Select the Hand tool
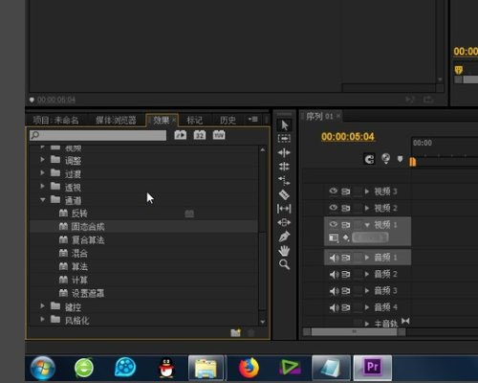Viewport: 478px width, 383px height. click(284, 251)
